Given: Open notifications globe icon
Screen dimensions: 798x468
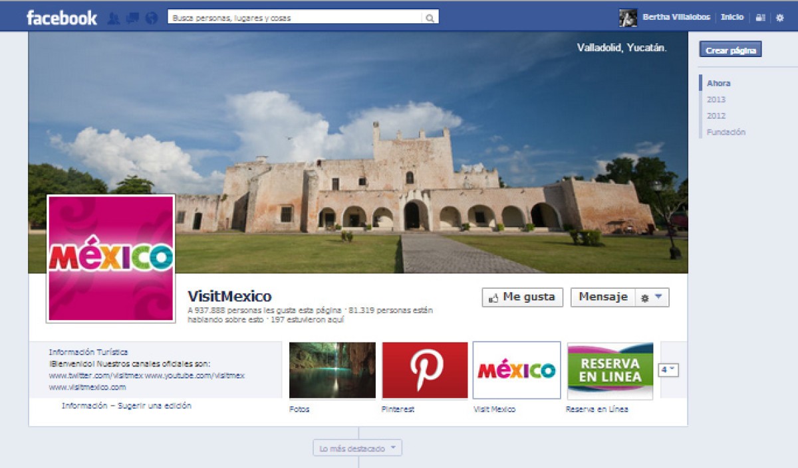Looking at the screenshot, I should point(152,19).
